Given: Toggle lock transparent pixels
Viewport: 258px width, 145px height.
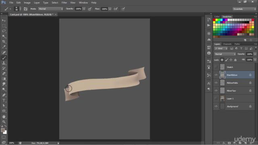Looking at the screenshot, I should pyautogui.click(x=222, y=60).
